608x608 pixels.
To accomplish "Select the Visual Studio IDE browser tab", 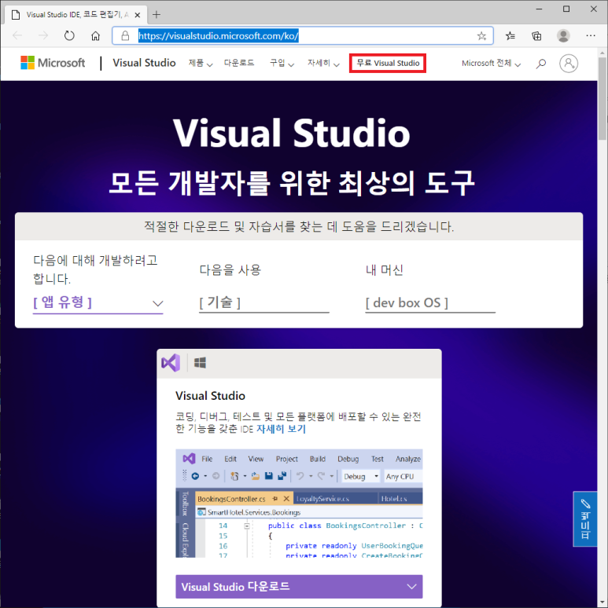I will (x=76, y=15).
